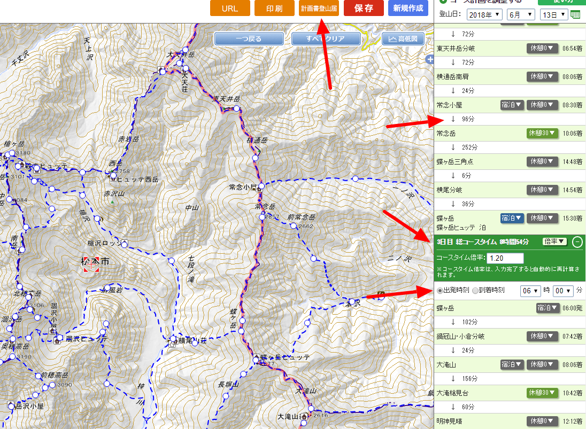Open green 休憩30 dropdown for 大滝槍見台
This screenshot has width=586, height=429.
pyautogui.click(x=542, y=393)
